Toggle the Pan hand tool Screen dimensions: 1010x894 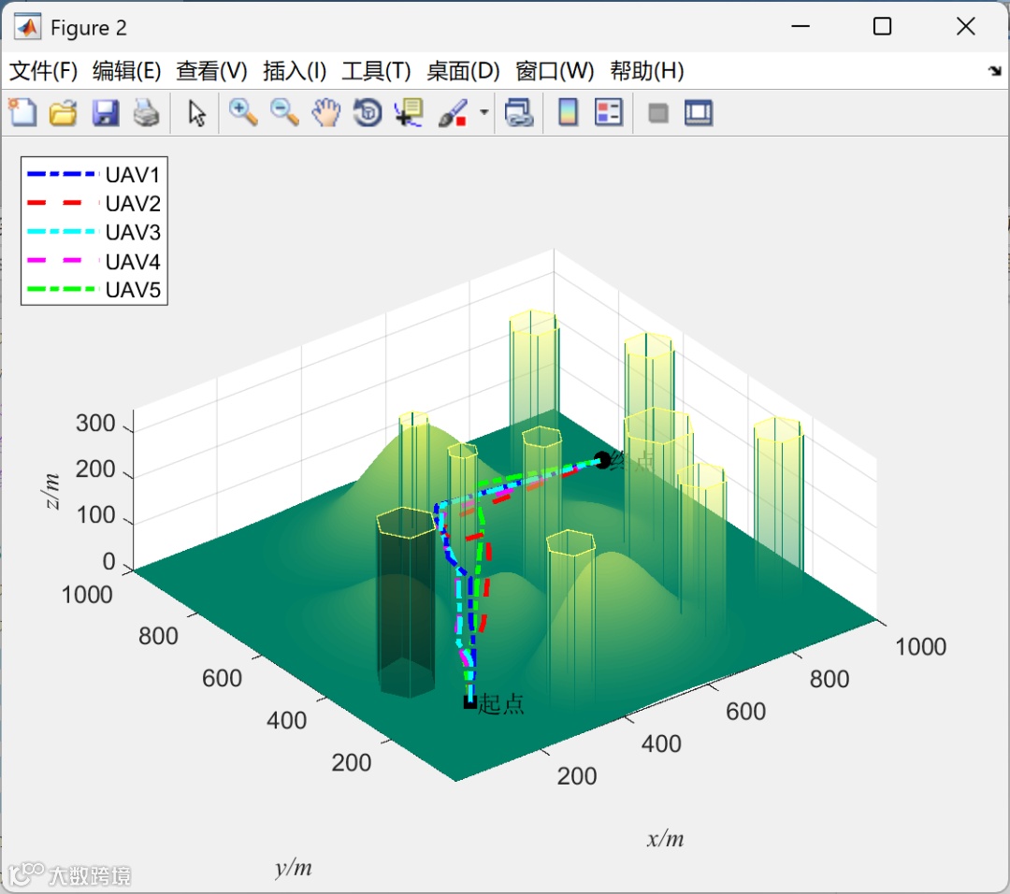tap(325, 113)
